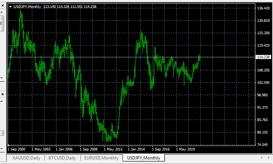
Task: Click the 1 Sep 2008 date on time axis
Action: pyautogui.click(x=89, y=149)
